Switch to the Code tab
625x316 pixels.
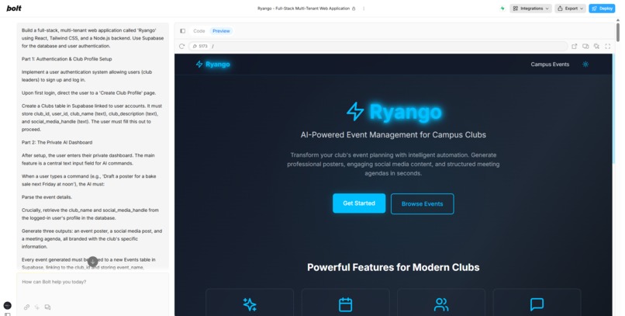click(199, 31)
